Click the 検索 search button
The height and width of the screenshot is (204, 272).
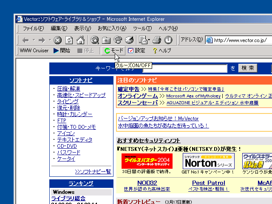[x=248, y=68]
